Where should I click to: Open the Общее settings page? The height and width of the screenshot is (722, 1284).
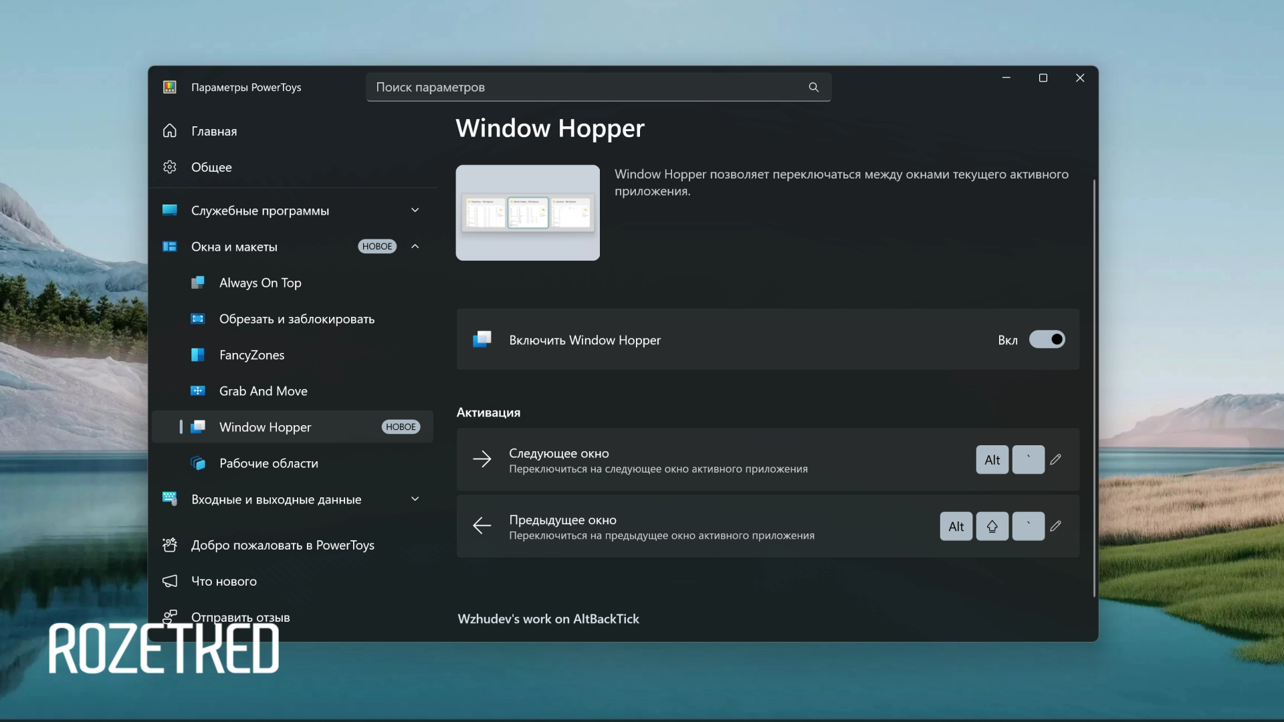[x=293, y=167]
